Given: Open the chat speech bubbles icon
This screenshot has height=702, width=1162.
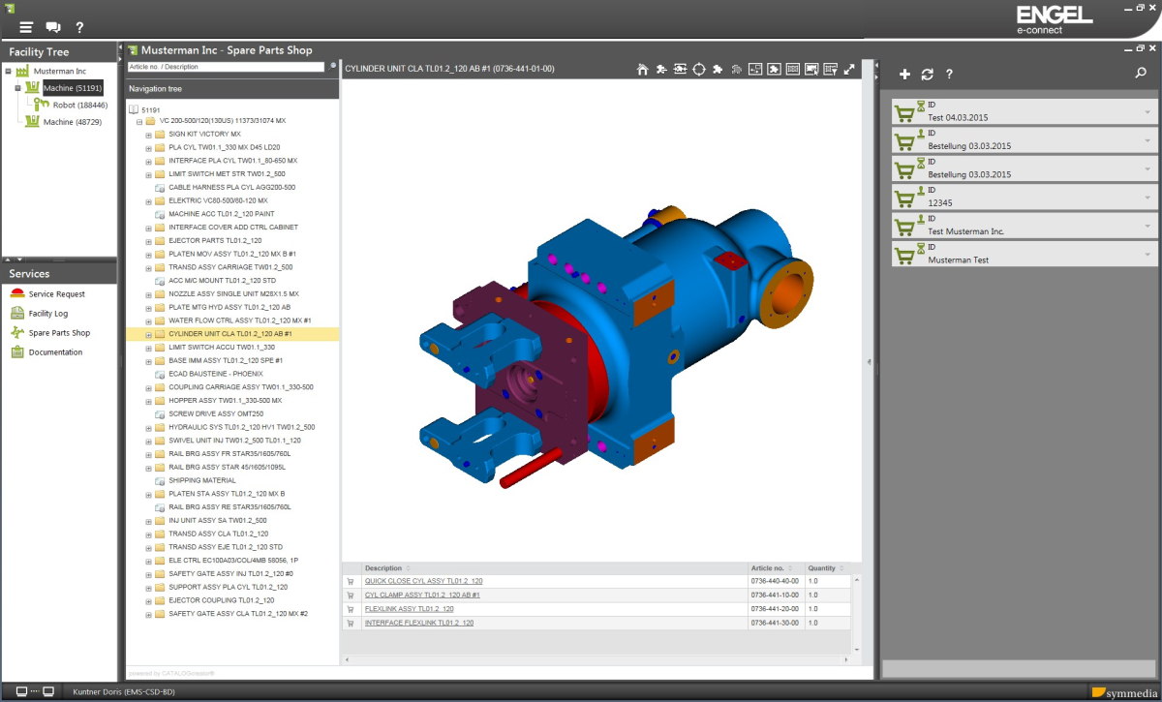Looking at the screenshot, I should tap(53, 27).
